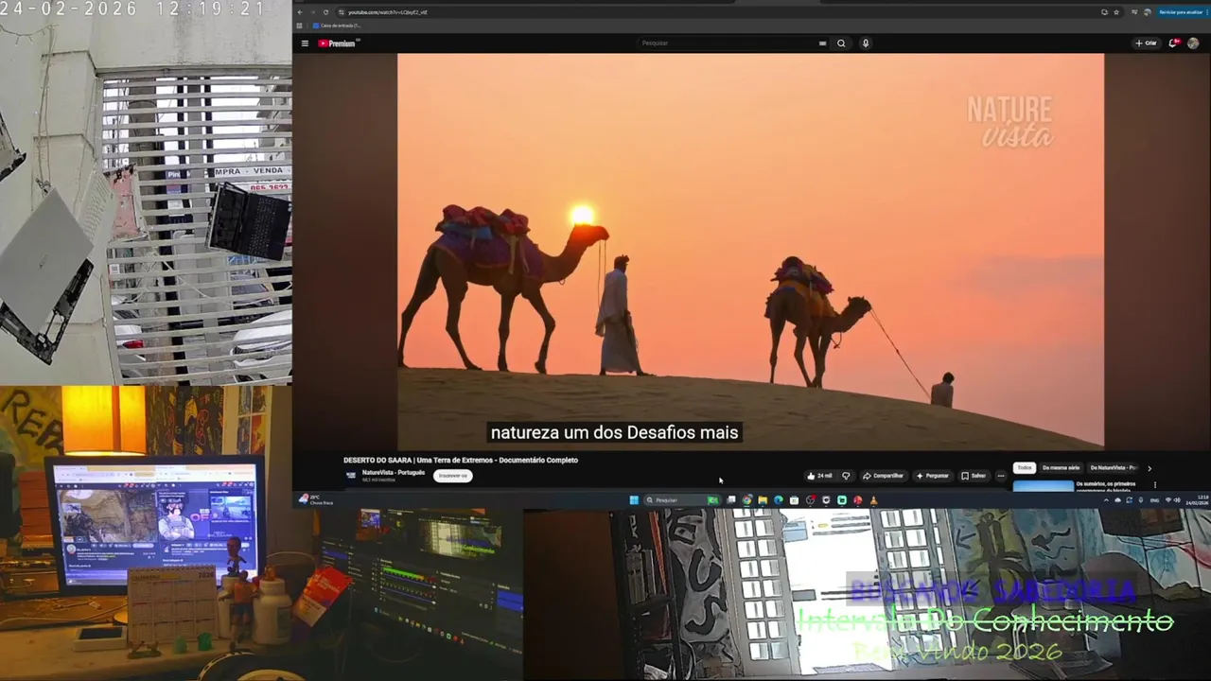This screenshot has height=681, width=1211.
Task: Open Caixa de entrada bookmark
Action: pos(336,26)
